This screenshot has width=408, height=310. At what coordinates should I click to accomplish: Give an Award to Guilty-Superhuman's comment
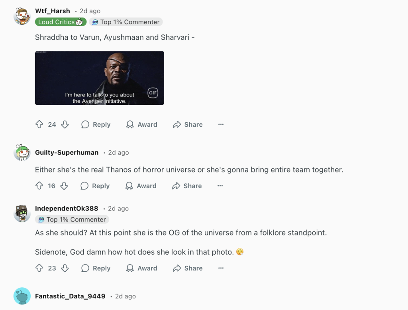point(141,186)
